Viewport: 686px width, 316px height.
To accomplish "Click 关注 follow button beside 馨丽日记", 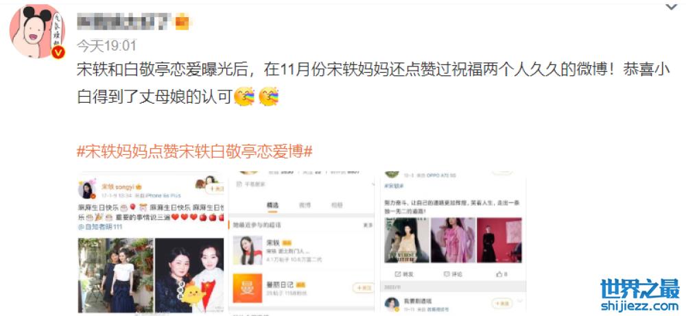I will (x=363, y=288).
